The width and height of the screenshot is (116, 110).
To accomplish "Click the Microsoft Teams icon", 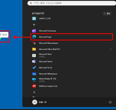I will pos(34,61).
